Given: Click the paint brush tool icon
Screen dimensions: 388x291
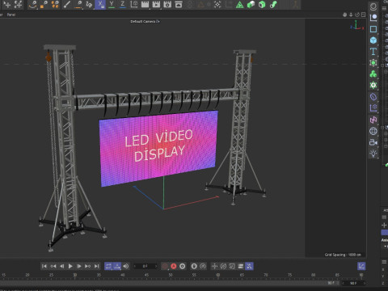Looking at the screenshot, I should click(x=67, y=4).
